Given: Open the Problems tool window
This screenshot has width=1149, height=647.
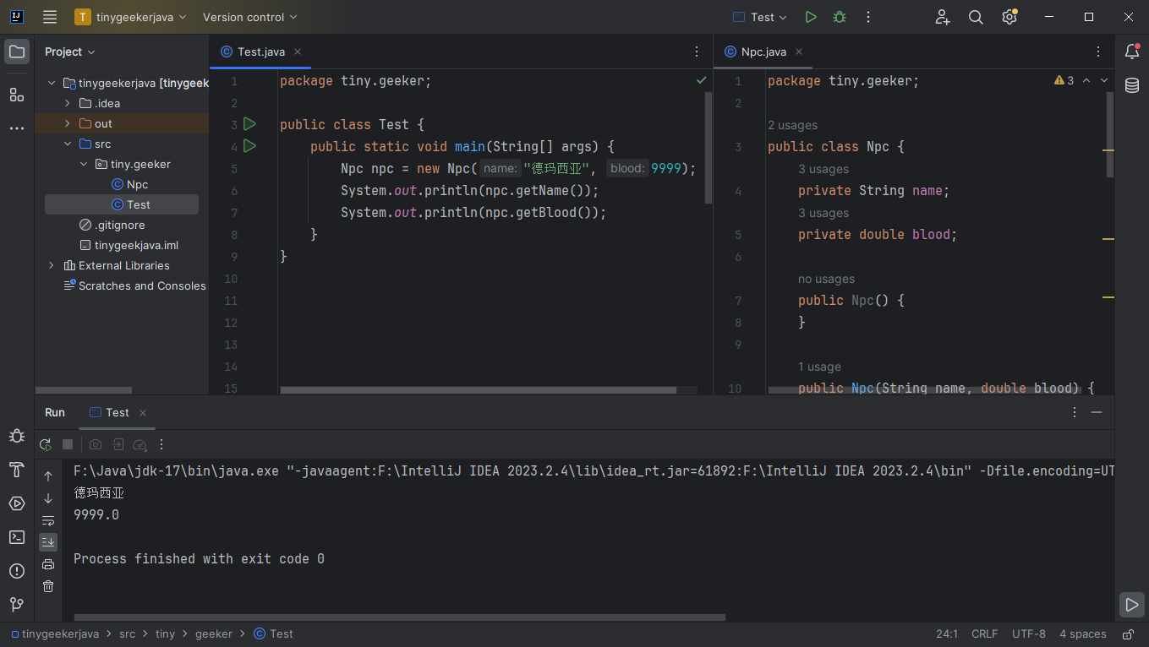Looking at the screenshot, I should 17,571.
